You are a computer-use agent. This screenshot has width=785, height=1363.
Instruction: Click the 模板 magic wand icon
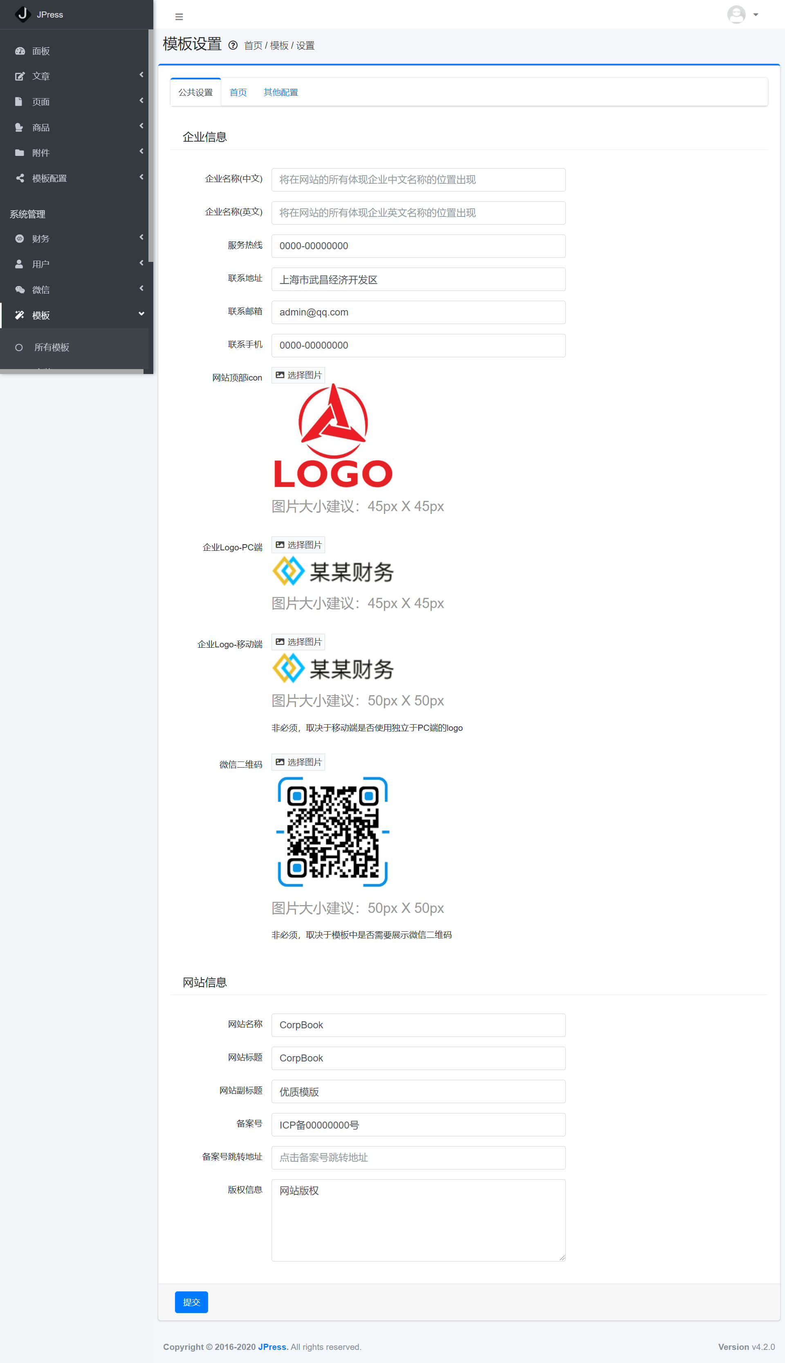[x=19, y=315]
